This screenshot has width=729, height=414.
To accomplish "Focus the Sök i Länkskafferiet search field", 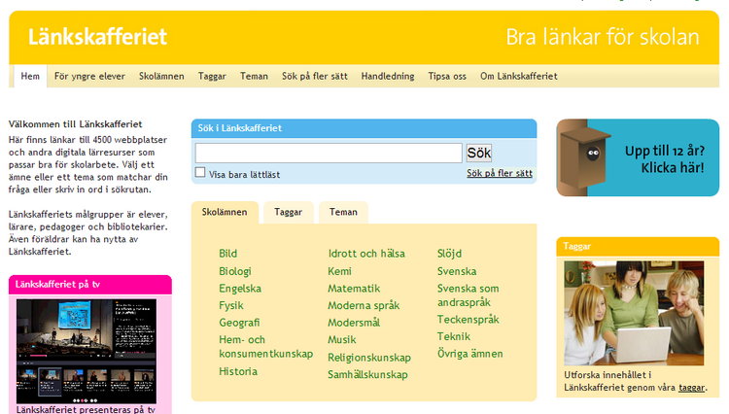I will (x=329, y=153).
